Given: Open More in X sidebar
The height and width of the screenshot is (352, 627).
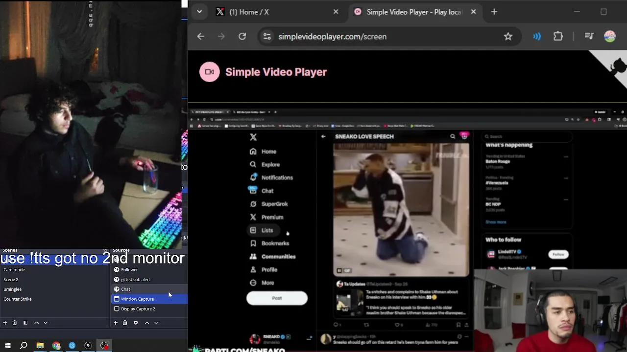Looking at the screenshot, I should 262,283.
